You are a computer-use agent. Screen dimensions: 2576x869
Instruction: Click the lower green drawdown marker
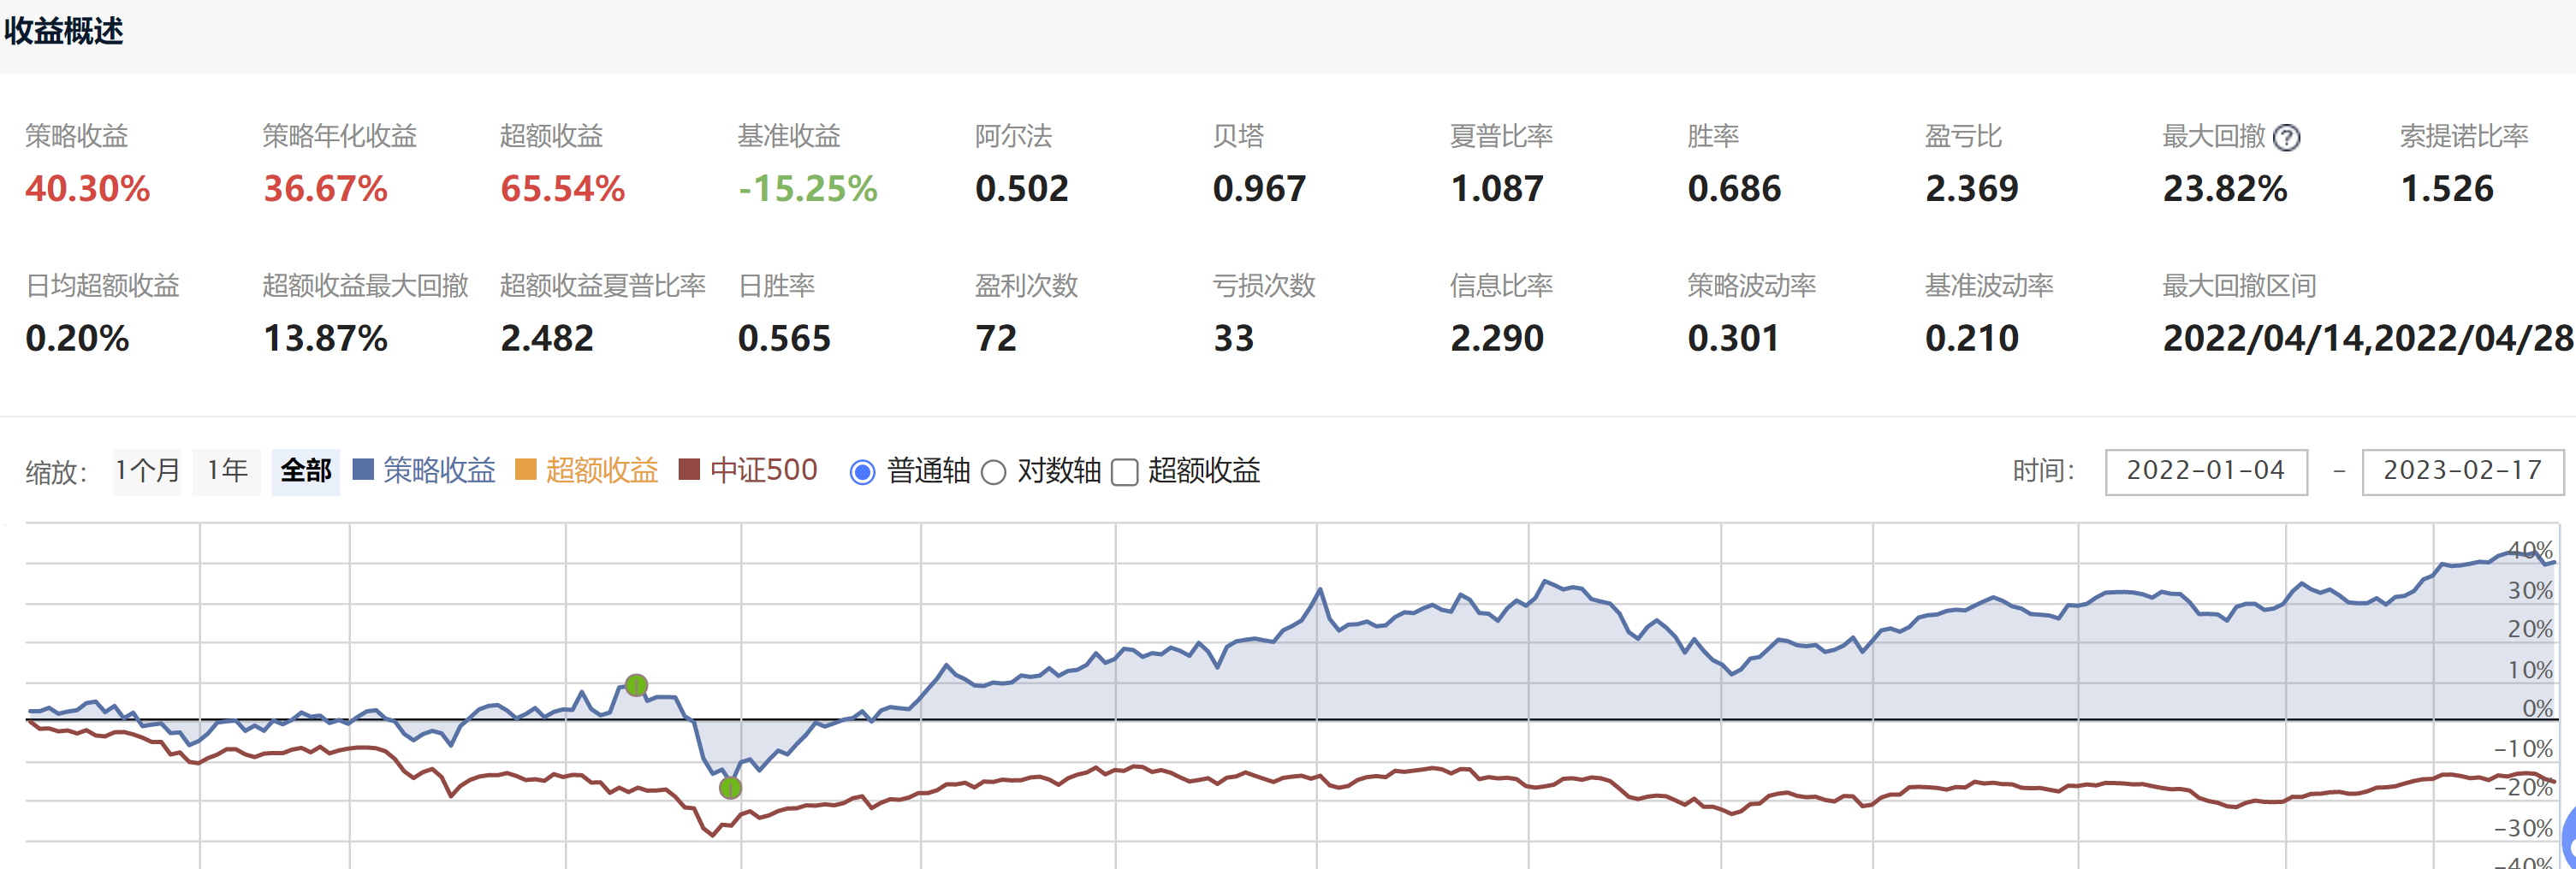731,788
